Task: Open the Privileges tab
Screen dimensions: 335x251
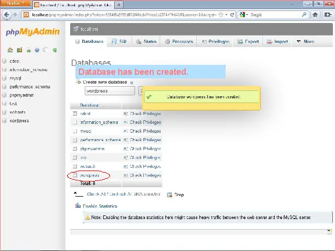Action: 216,41
